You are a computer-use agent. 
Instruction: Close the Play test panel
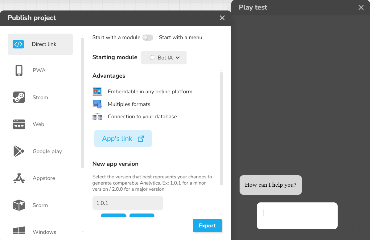361,7
